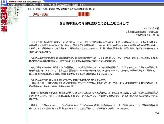Open the 新聞労連紹介 navigation tab
Screen dimensions: 164x124
13,5
